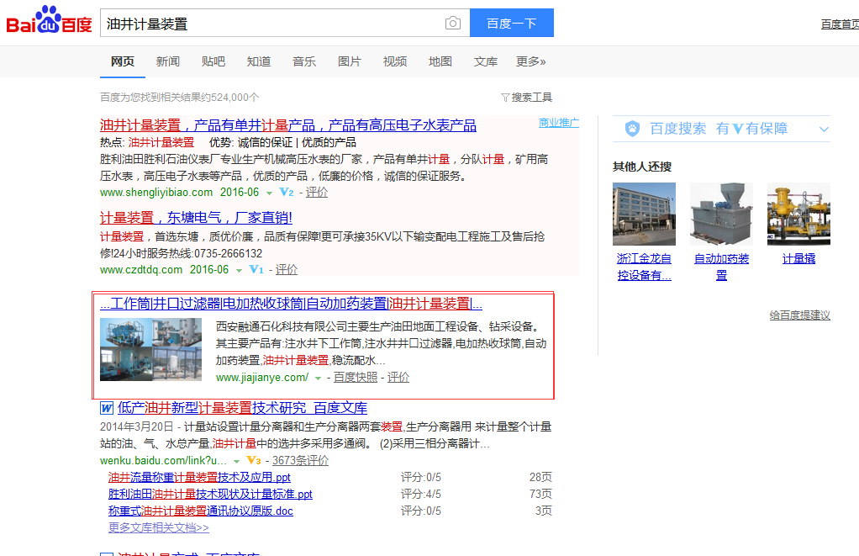The image size is (859, 556).
Task: Open dropdown arrow next to www.shengliyibiao.com
Action: (269, 193)
